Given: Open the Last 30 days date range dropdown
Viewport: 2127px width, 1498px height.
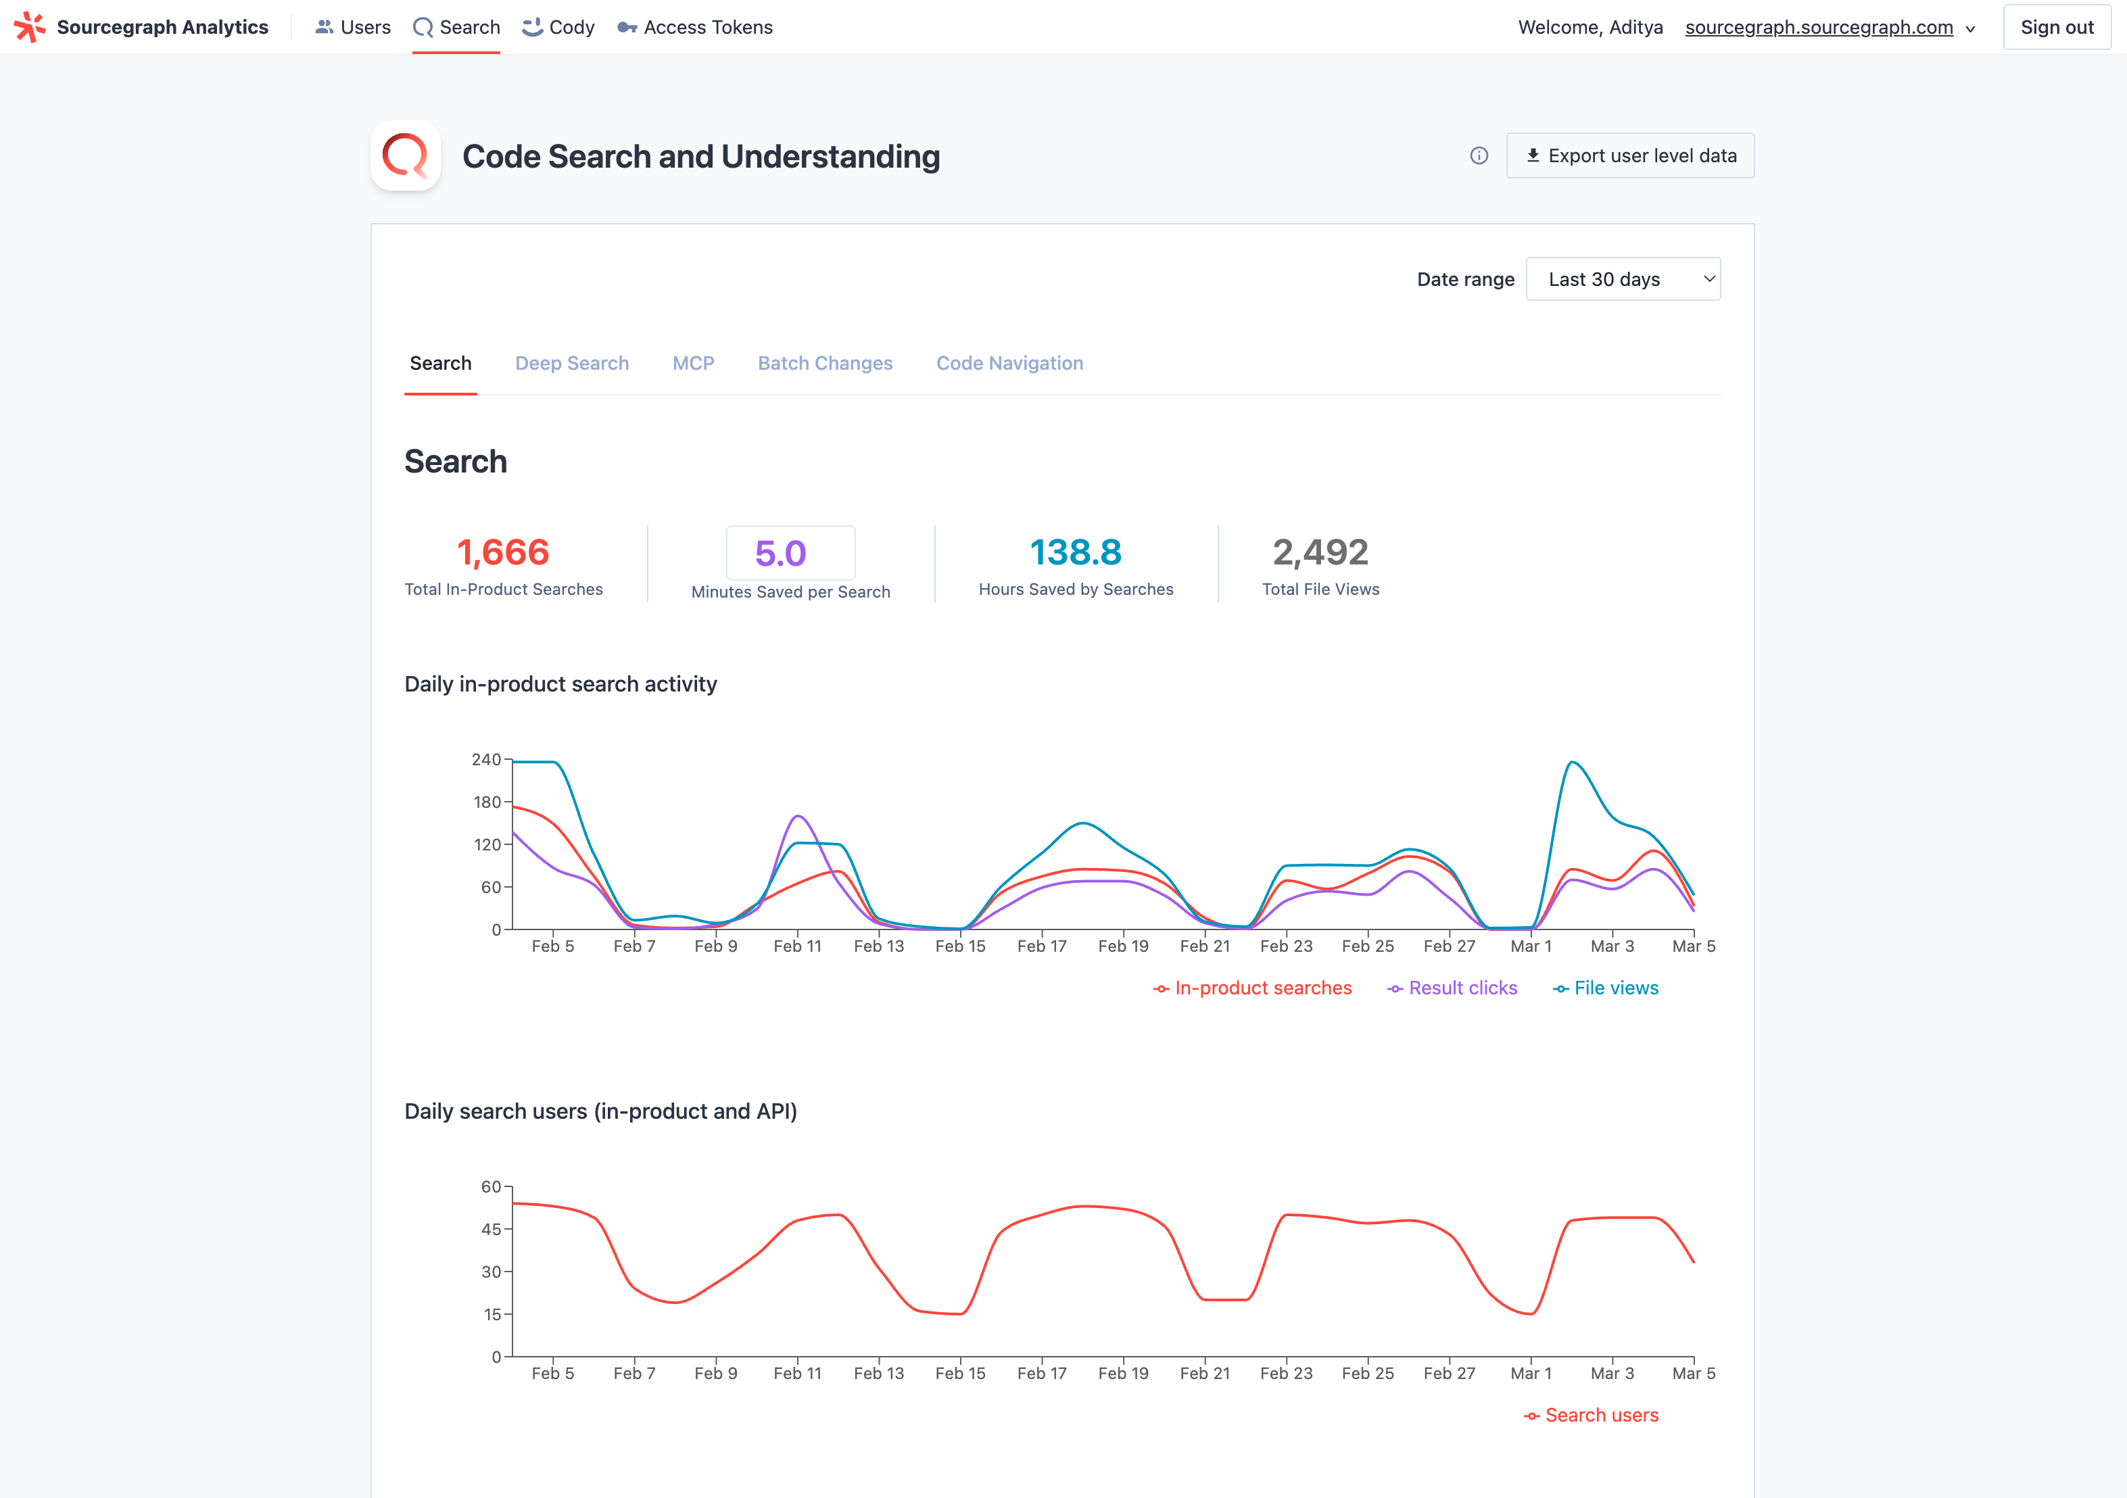Looking at the screenshot, I should point(1623,279).
